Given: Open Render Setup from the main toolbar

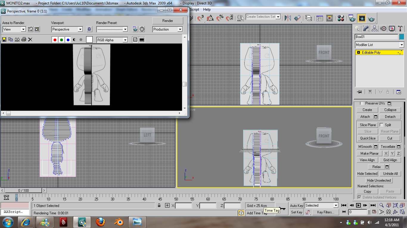Looking at the screenshot, I should pos(352,18).
